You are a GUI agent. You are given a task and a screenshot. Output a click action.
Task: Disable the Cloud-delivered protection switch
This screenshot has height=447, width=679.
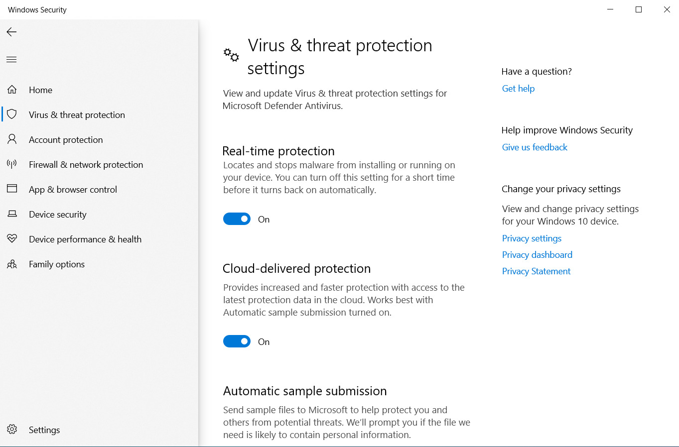[x=237, y=341]
